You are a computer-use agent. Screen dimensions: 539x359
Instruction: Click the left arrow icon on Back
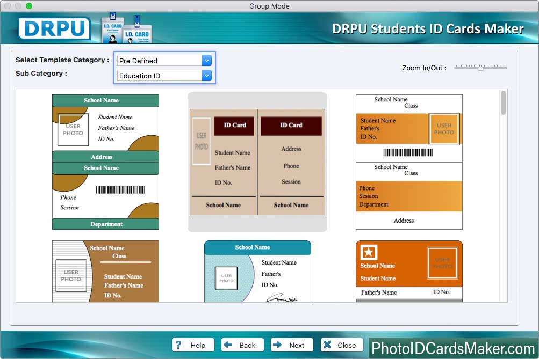pyautogui.click(x=228, y=344)
